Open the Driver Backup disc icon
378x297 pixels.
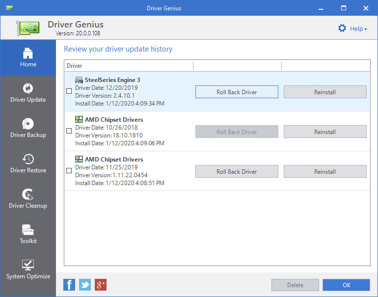click(28, 124)
